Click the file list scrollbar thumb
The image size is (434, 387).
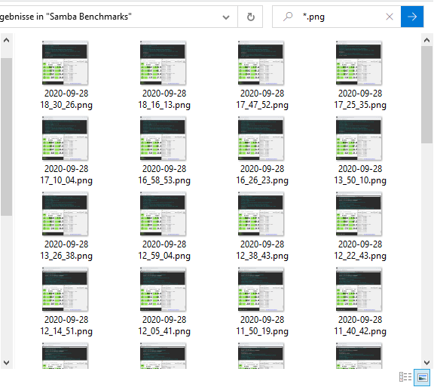coord(426,94)
